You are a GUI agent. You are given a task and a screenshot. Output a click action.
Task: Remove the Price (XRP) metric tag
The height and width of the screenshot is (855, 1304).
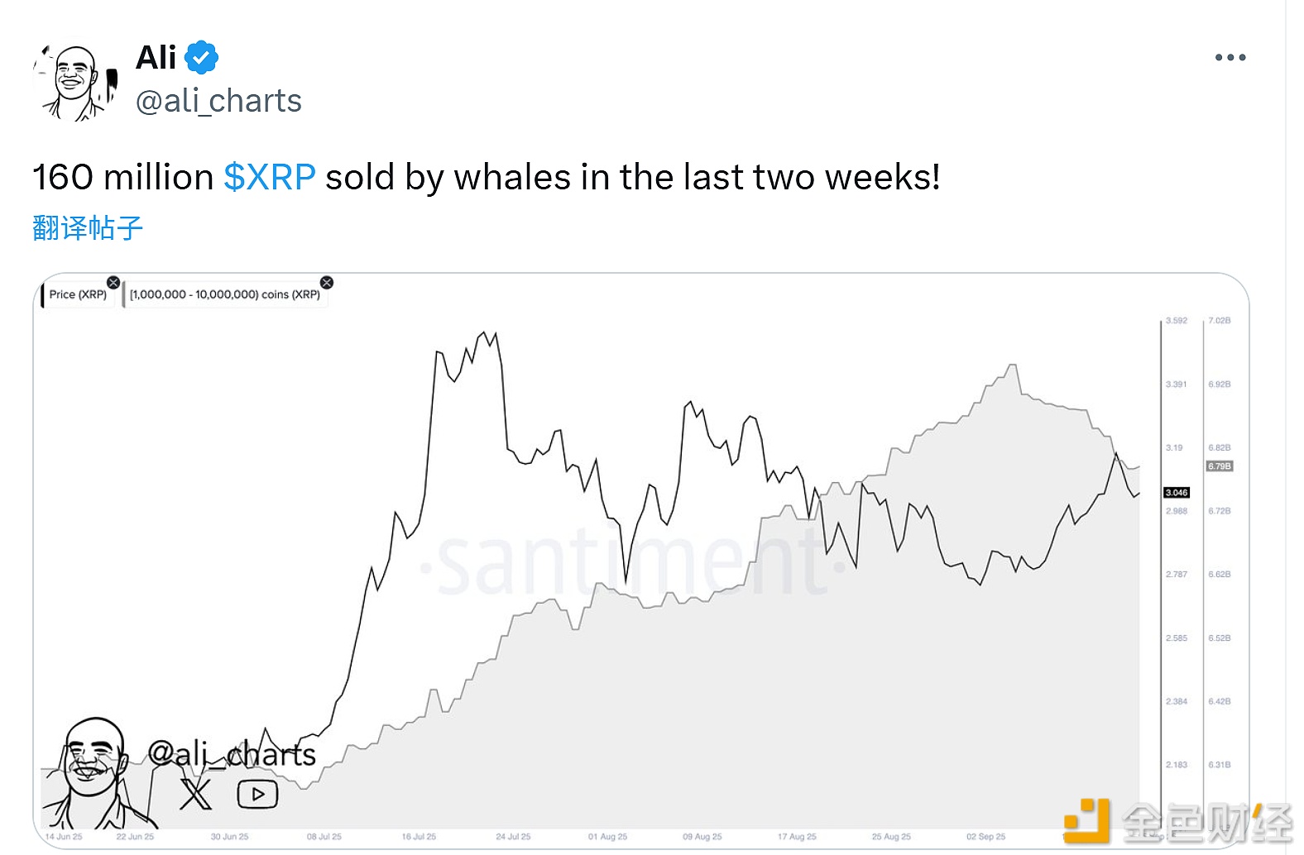pyautogui.click(x=113, y=283)
